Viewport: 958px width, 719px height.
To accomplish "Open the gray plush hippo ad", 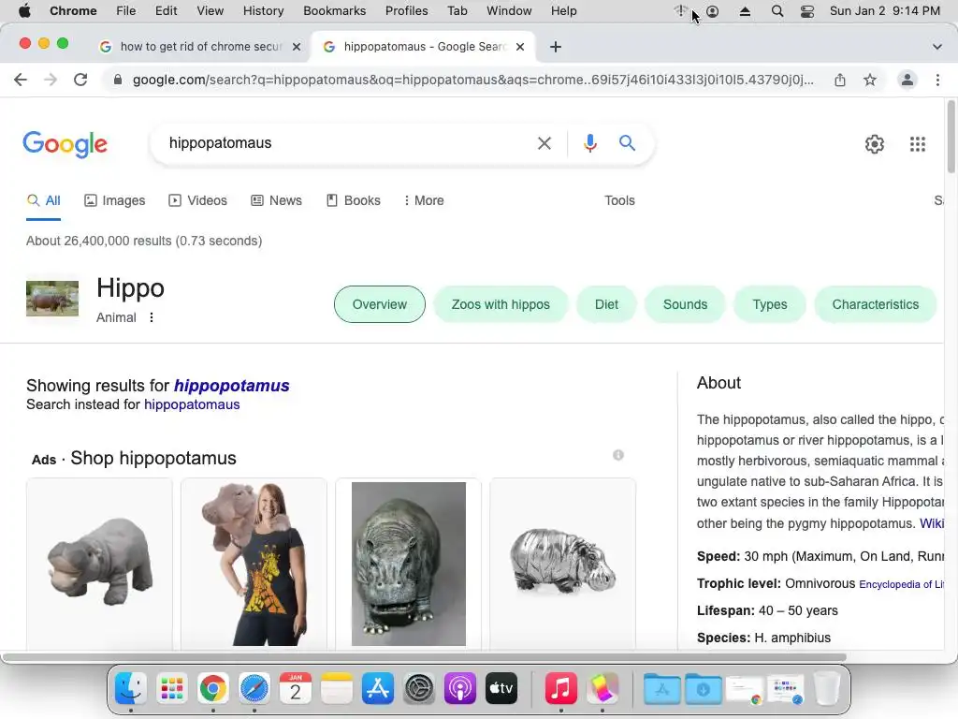I will tap(99, 564).
